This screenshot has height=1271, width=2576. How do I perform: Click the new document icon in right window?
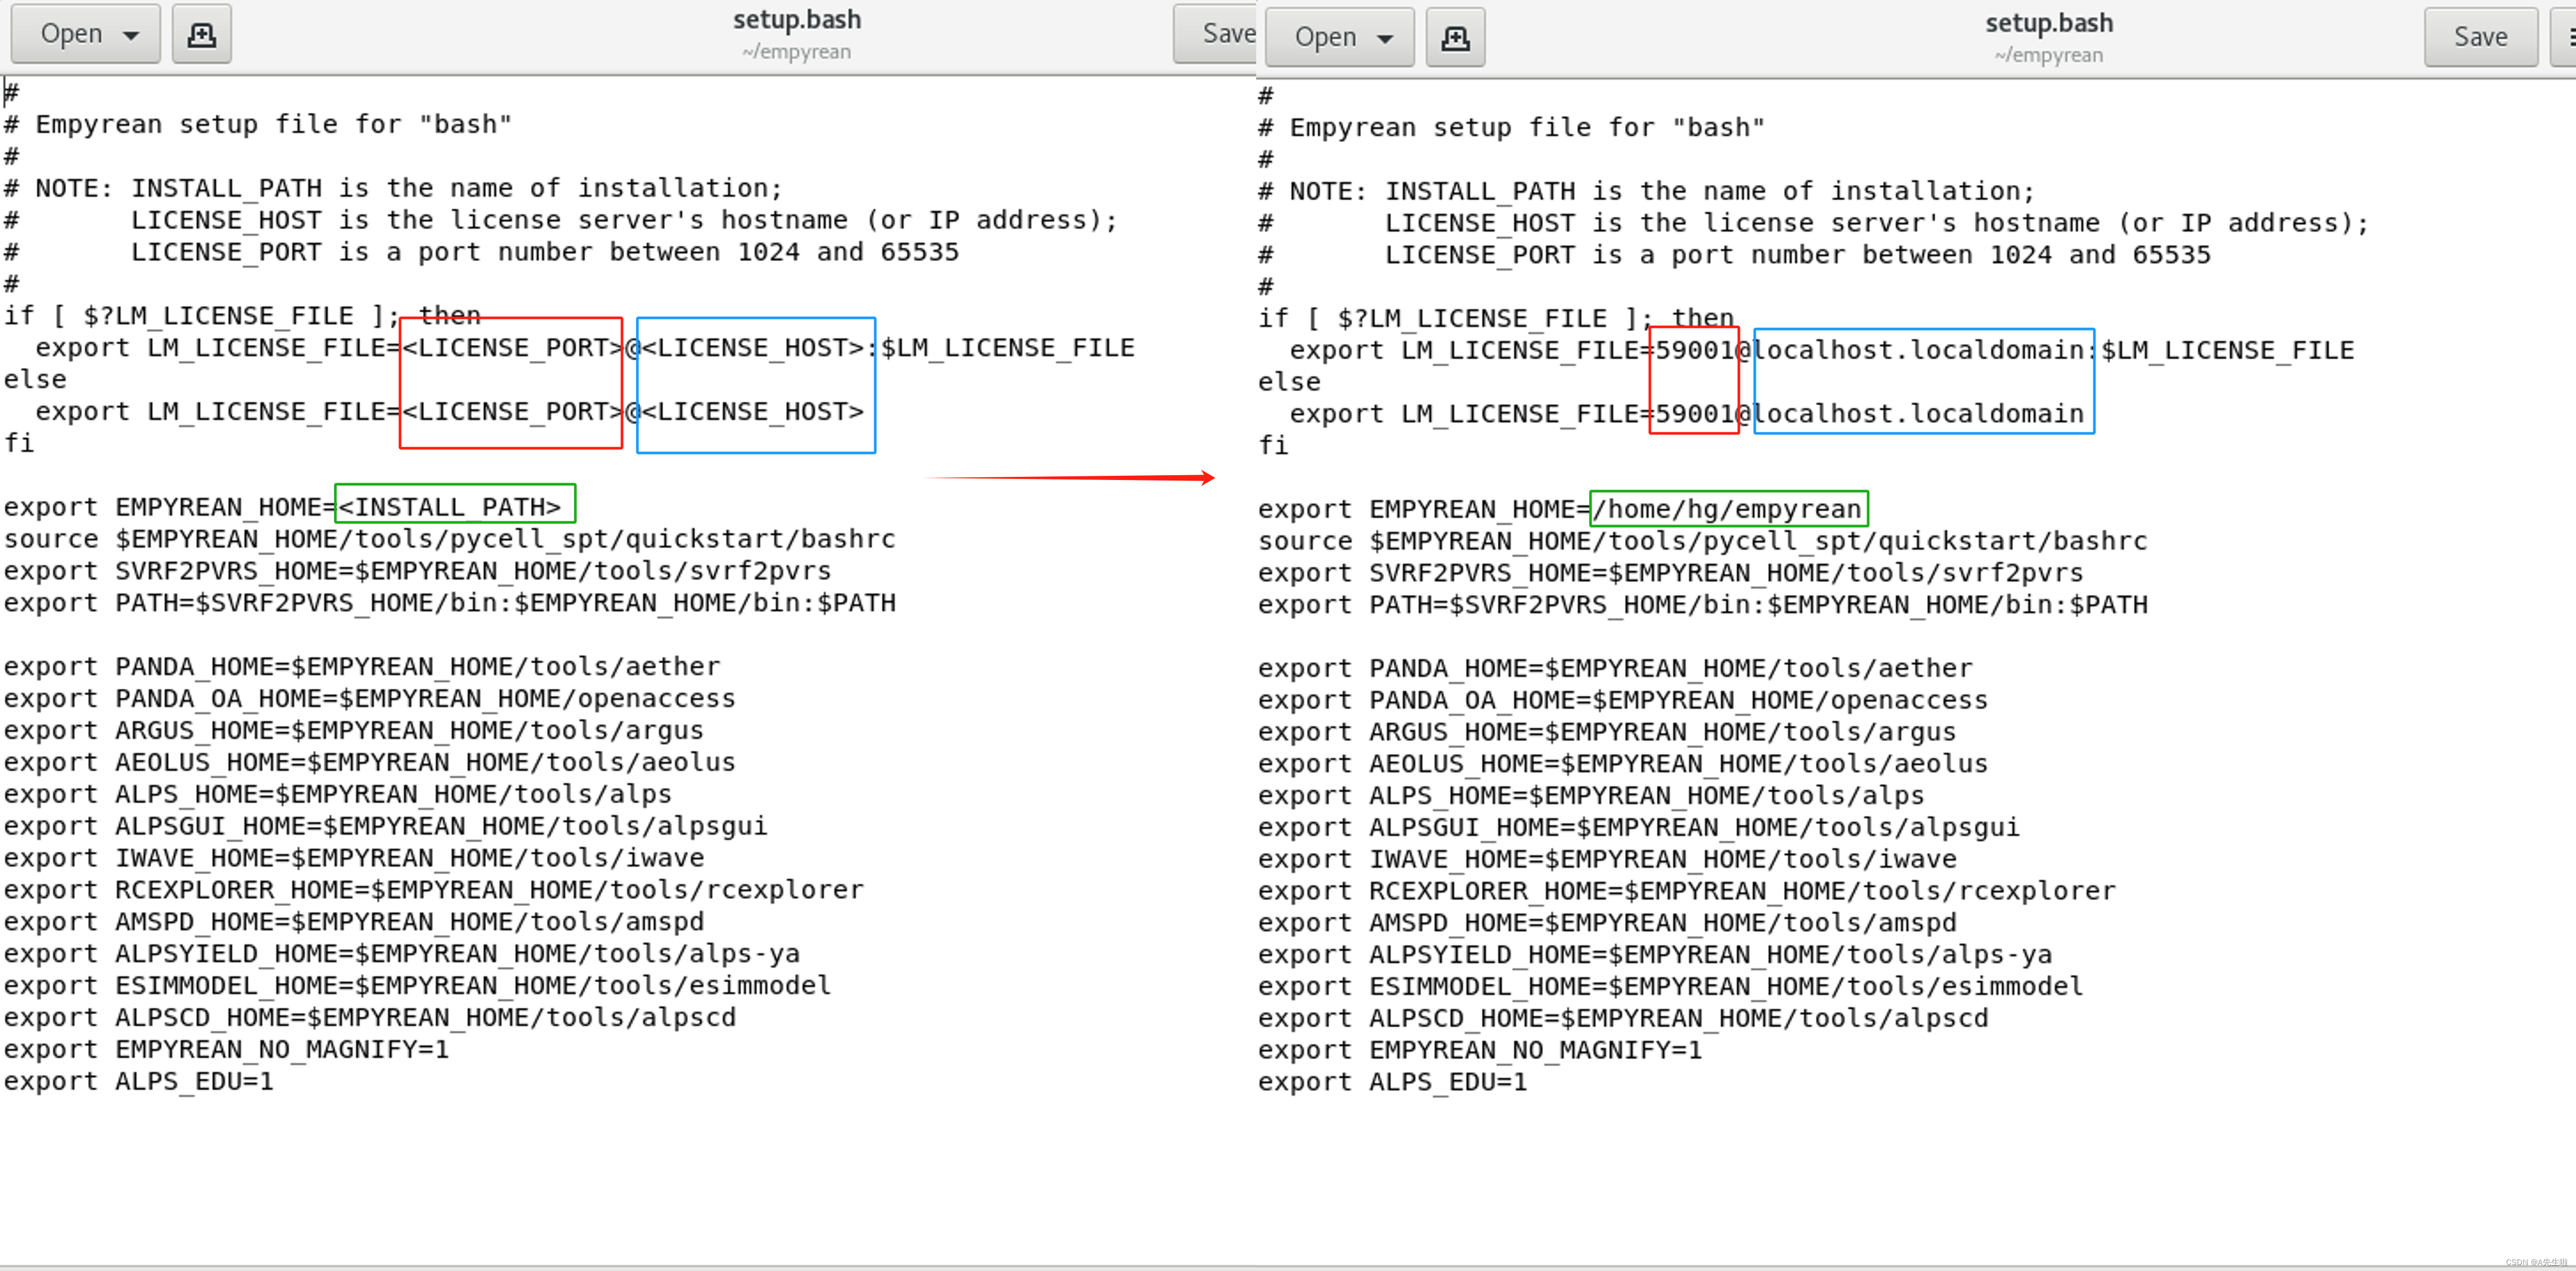(x=1454, y=38)
